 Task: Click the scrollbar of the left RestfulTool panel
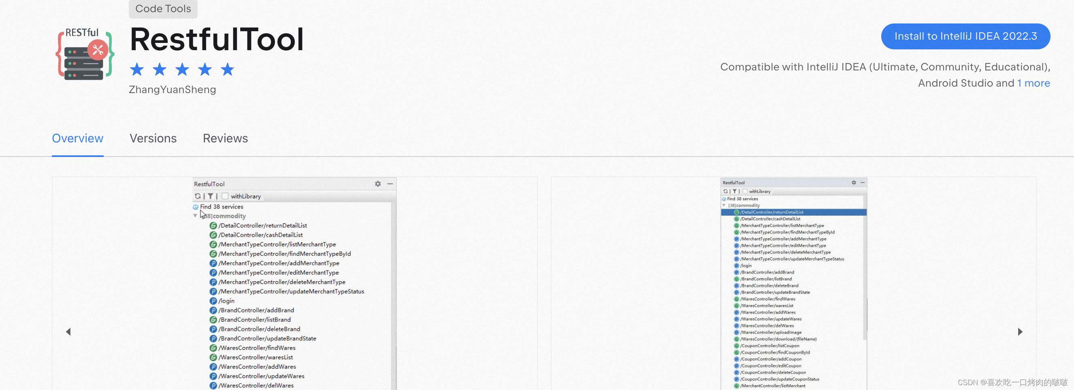394,296
